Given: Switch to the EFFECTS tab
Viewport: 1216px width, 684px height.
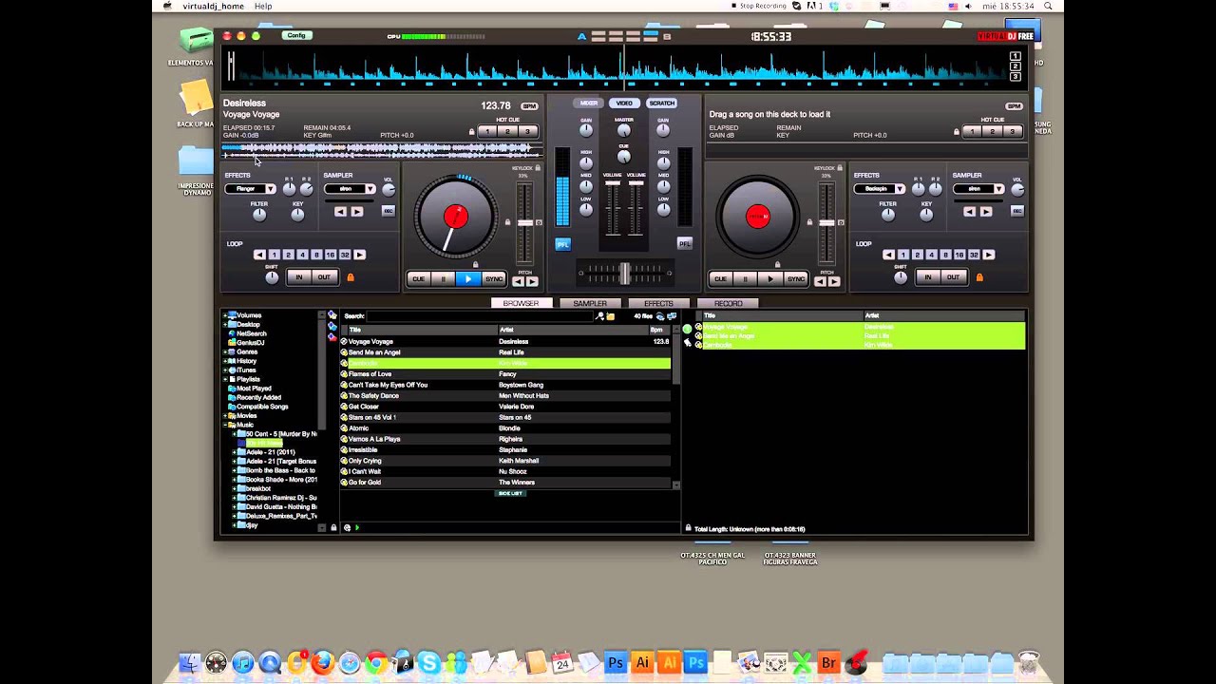Looking at the screenshot, I should point(658,303).
